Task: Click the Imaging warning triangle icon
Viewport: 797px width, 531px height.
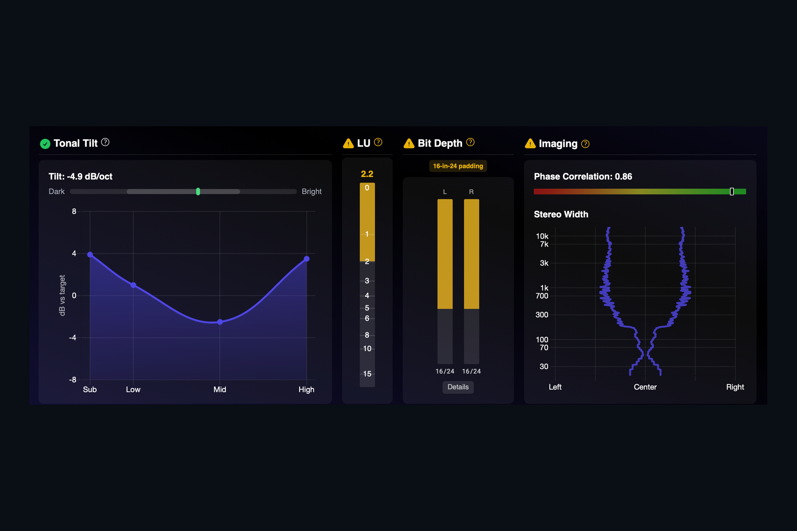Action: pyautogui.click(x=530, y=143)
